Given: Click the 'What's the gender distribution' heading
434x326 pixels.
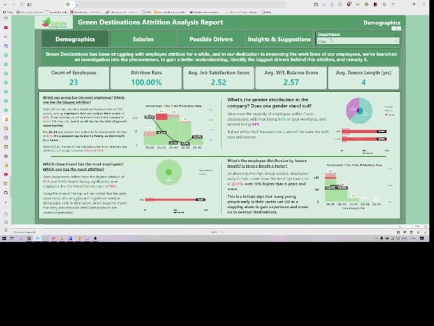Looking at the screenshot, I should click(x=269, y=102).
